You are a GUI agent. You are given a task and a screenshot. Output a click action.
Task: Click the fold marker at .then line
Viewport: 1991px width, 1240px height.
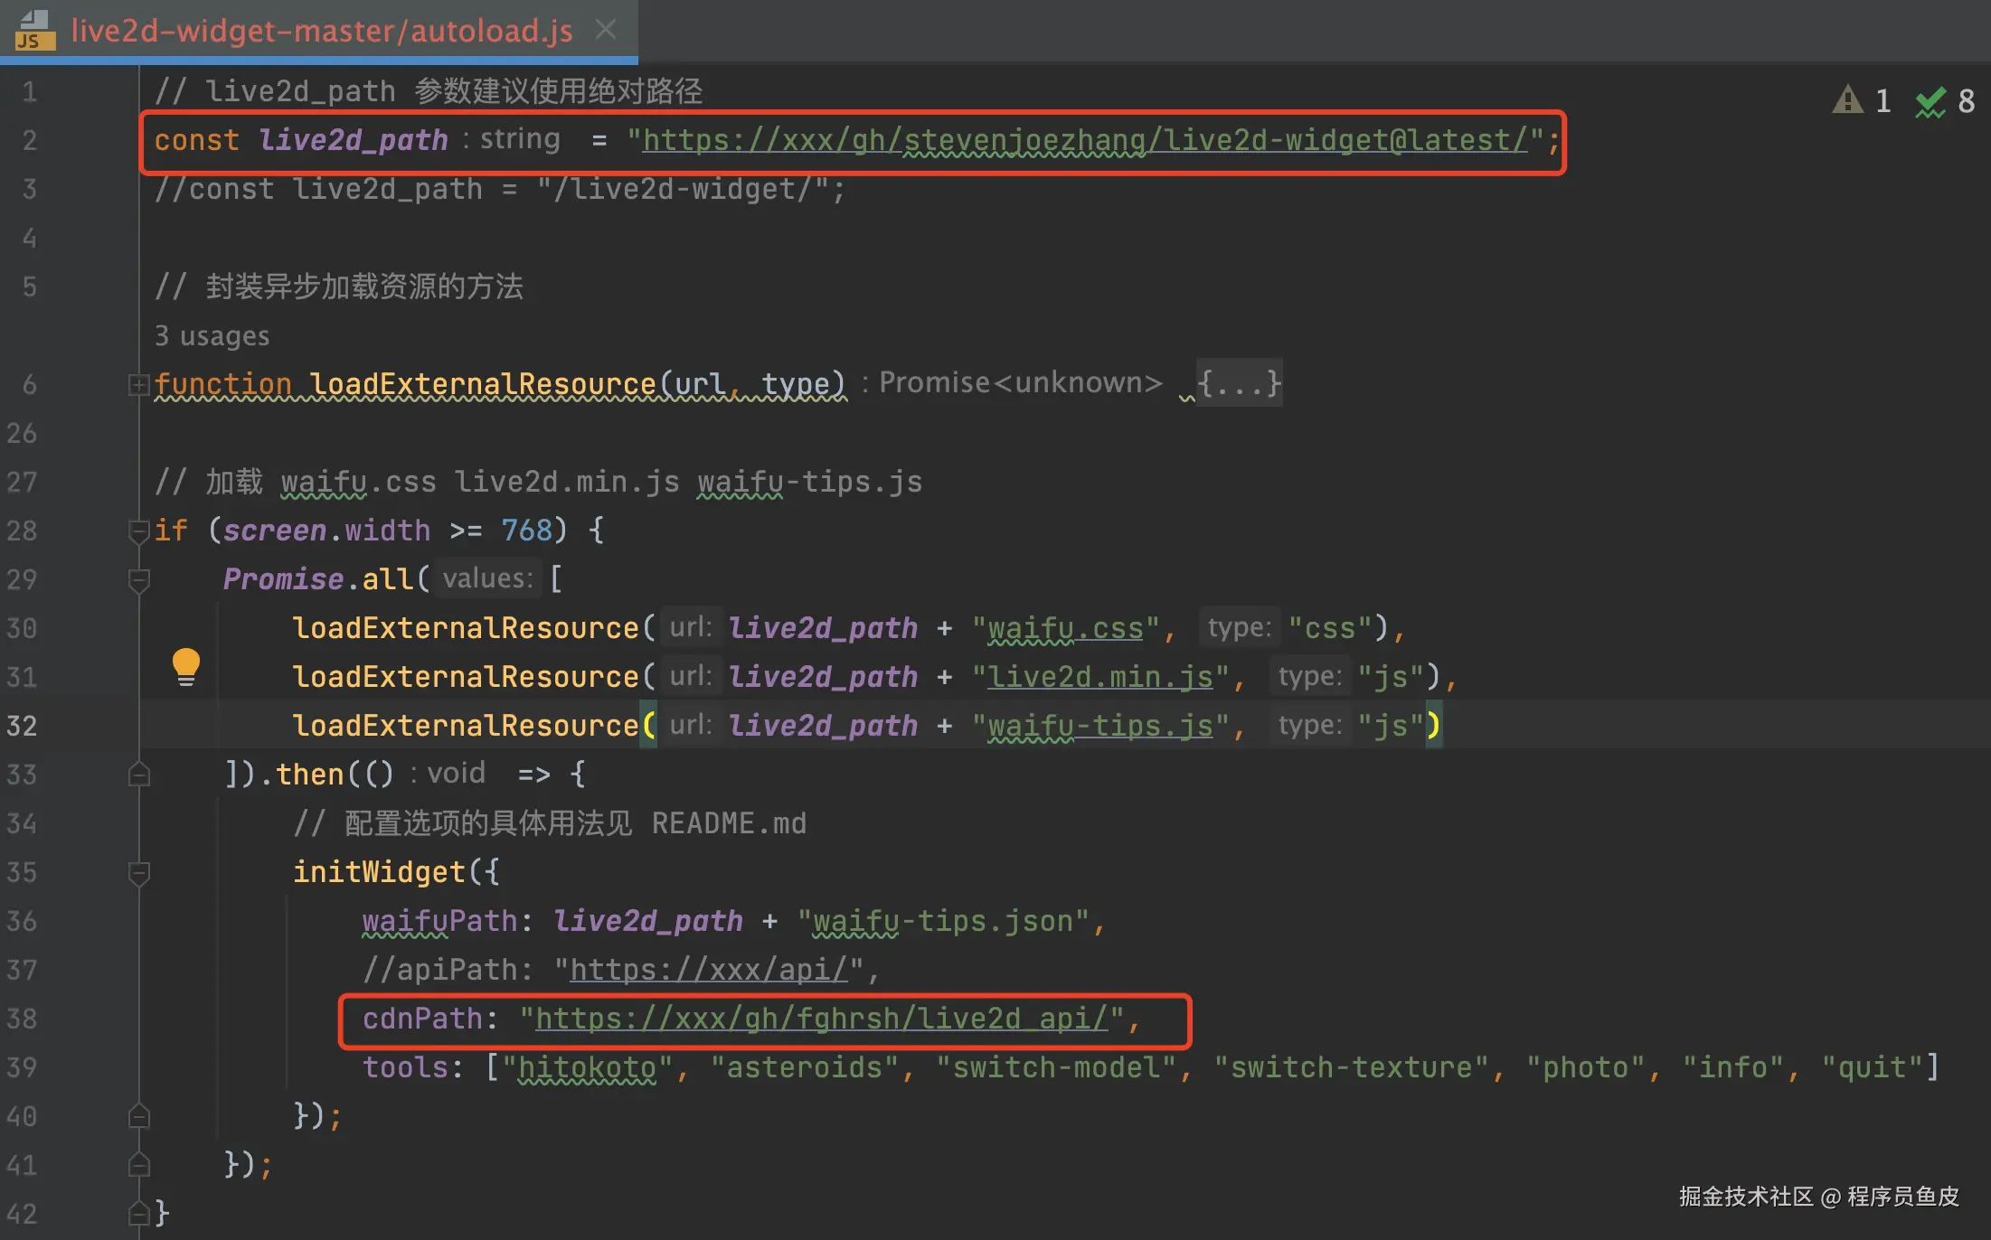click(x=138, y=775)
